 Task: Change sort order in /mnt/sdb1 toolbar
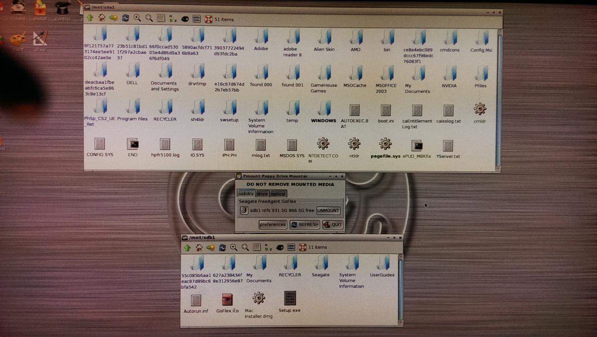(x=268, y=247)
